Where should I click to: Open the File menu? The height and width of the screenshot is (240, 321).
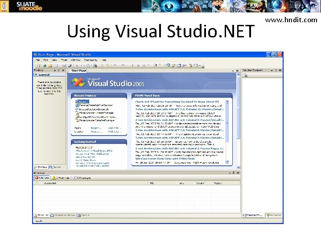[38, 60]
